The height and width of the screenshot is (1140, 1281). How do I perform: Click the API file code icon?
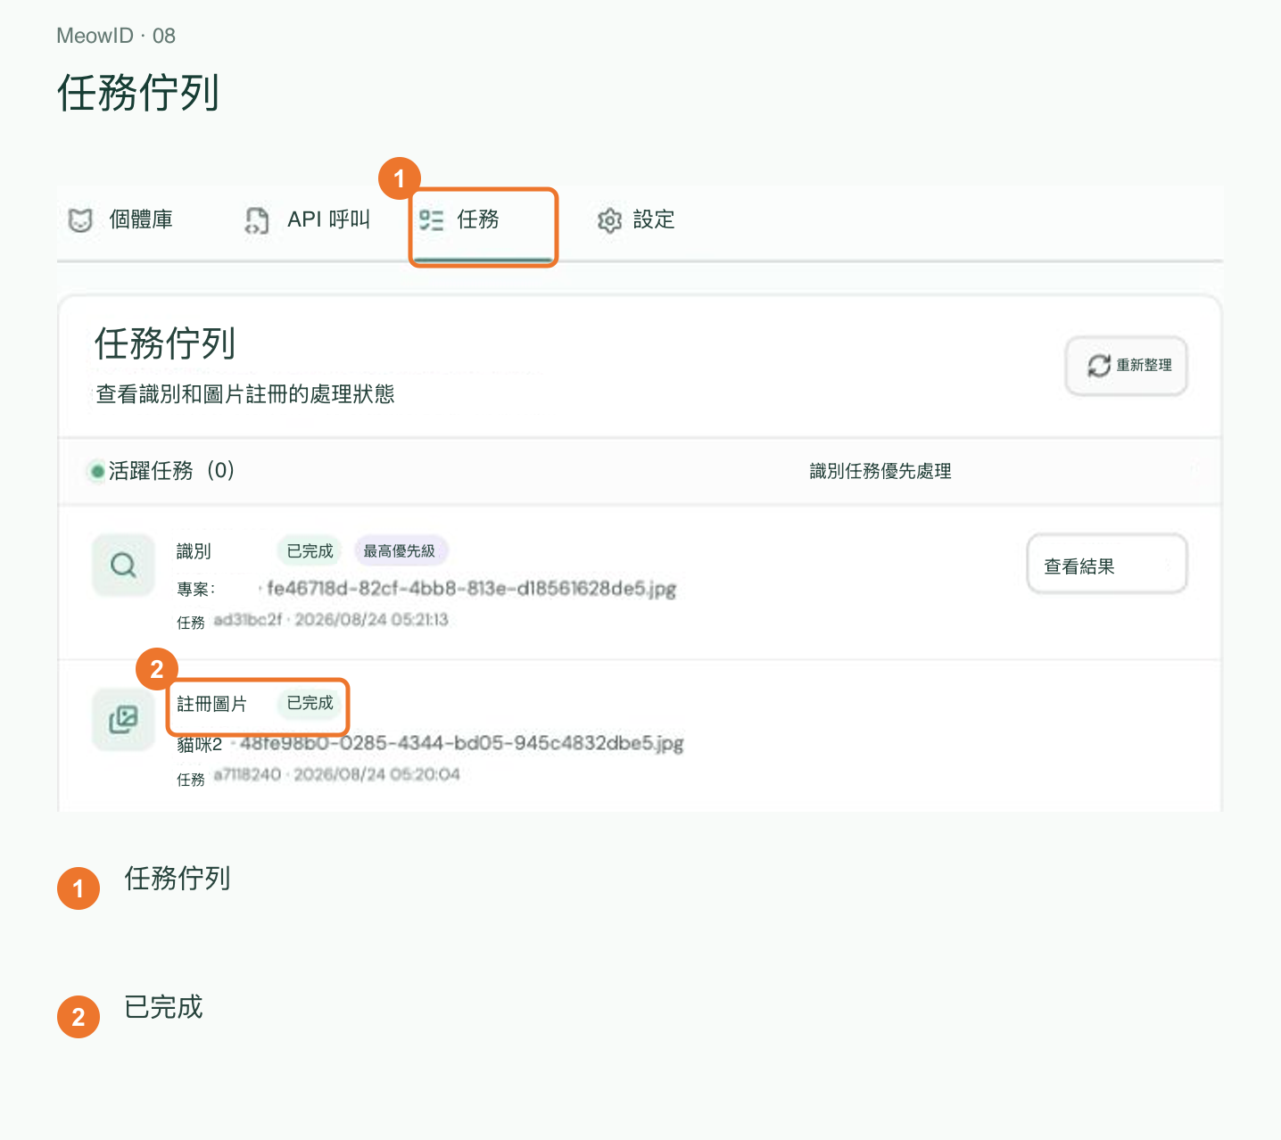click(257, 220)
